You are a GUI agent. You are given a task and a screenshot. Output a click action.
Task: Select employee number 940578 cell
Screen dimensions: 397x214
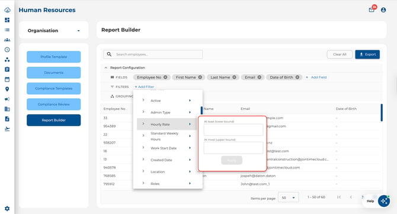pyautogui.click(x=110, y=167)
